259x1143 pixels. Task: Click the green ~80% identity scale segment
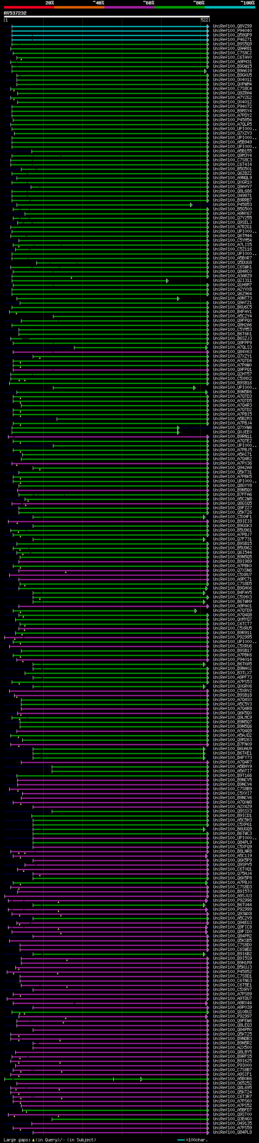pos(180,7)
